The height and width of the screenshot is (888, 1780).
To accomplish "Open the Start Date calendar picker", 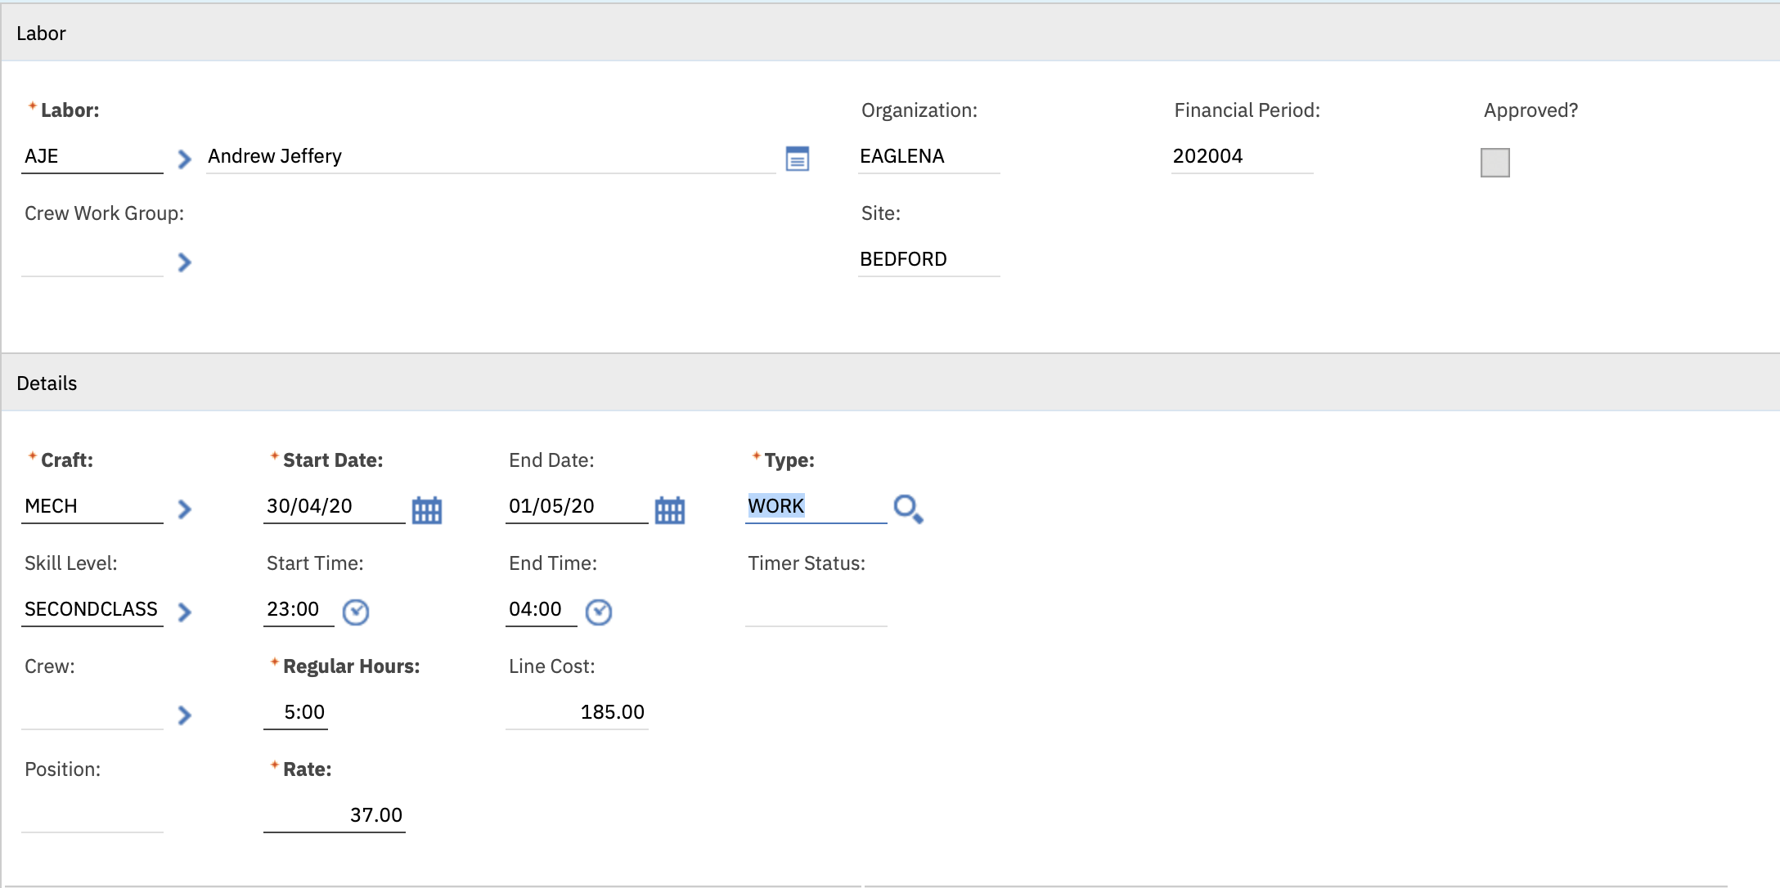I will (x=427, y=510).
